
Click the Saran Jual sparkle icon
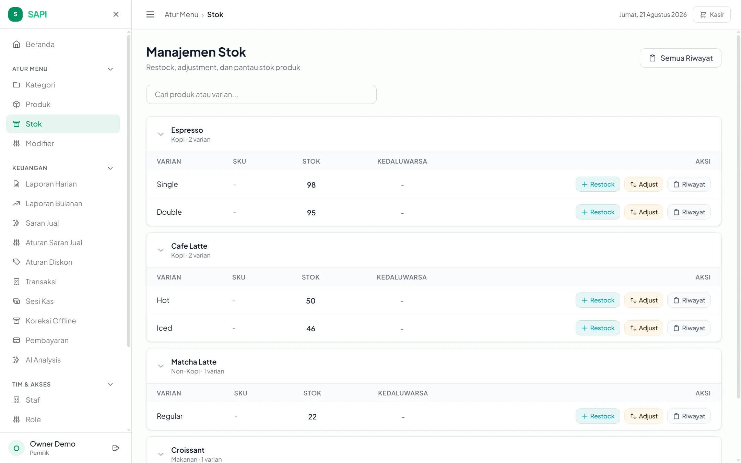(x=16, y=223)
